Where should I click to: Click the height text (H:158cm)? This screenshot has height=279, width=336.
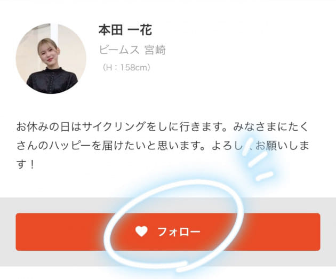pyautogui.click(x=126, y=68)
